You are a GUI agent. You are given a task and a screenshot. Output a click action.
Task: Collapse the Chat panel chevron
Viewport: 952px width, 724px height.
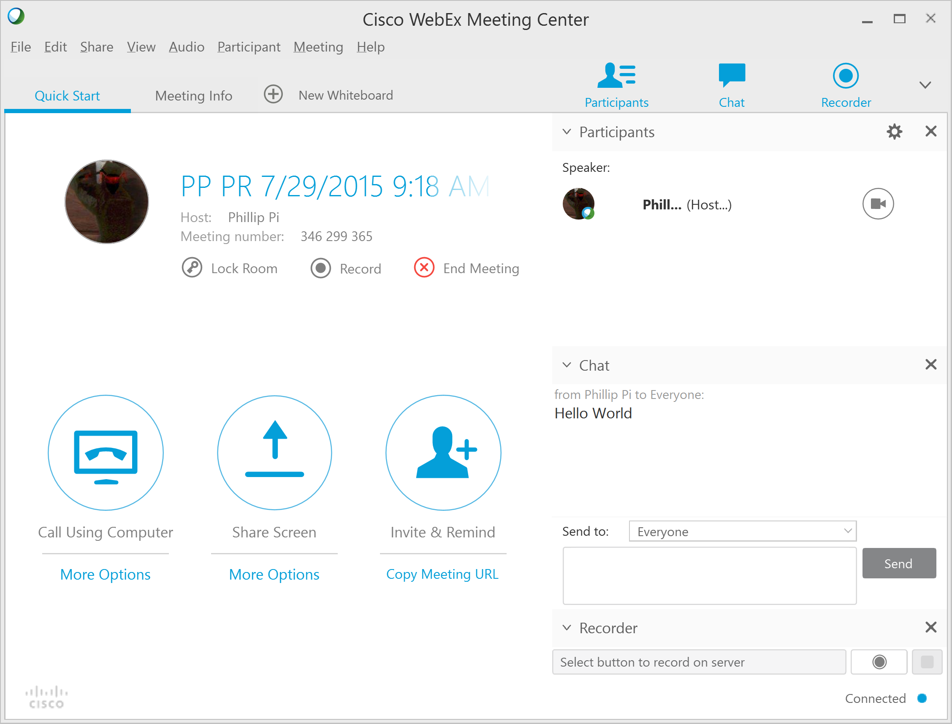[567, 365]
